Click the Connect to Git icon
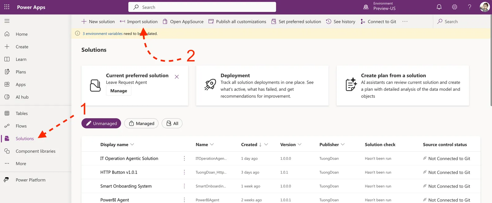 pos(363,21)
